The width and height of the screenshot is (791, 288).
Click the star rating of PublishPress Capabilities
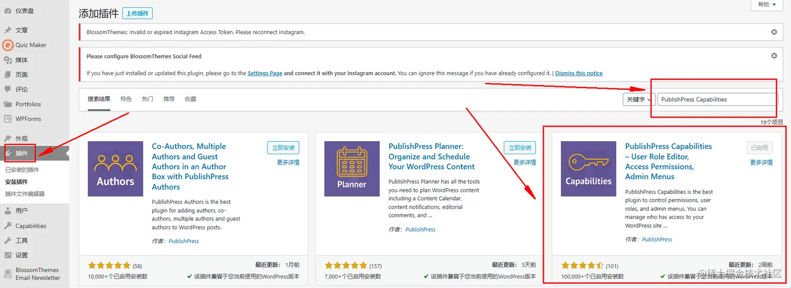pos(582,266)
